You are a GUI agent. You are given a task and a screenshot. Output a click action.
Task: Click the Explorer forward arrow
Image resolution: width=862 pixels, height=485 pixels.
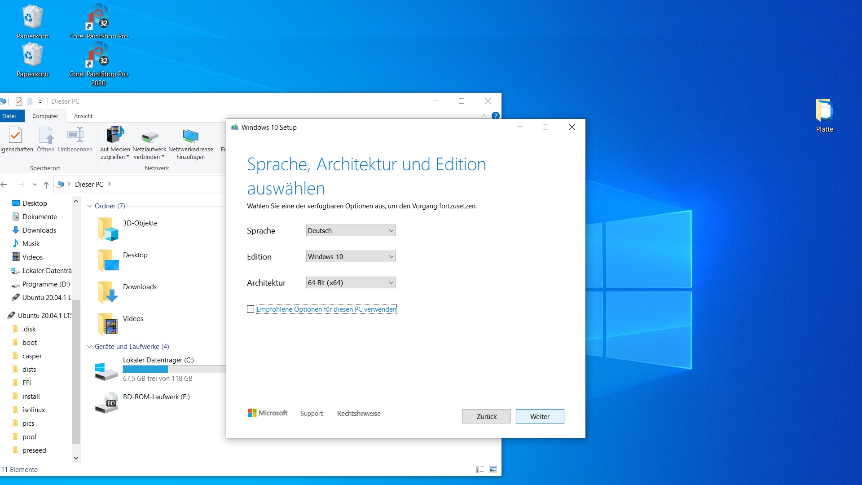21,185
